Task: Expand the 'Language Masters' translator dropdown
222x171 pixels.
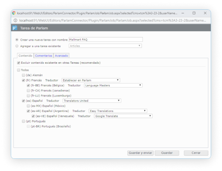Action: pos(113,85)
